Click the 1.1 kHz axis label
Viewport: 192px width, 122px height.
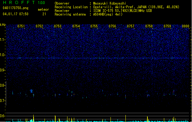(x=2, y=40)
